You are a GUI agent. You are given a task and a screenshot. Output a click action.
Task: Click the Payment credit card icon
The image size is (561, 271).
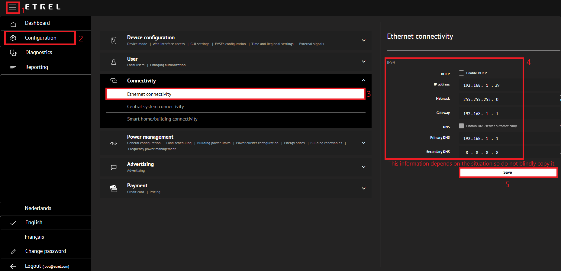click(x=114, y=189)
